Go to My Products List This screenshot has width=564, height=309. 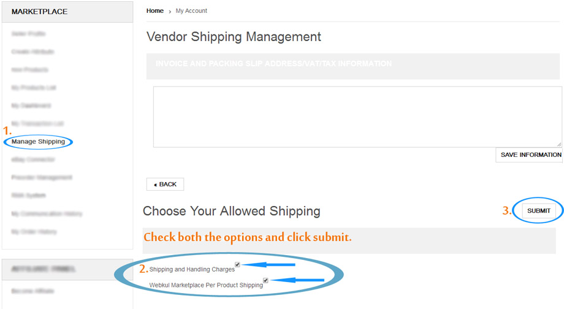(x=34, y=88)
